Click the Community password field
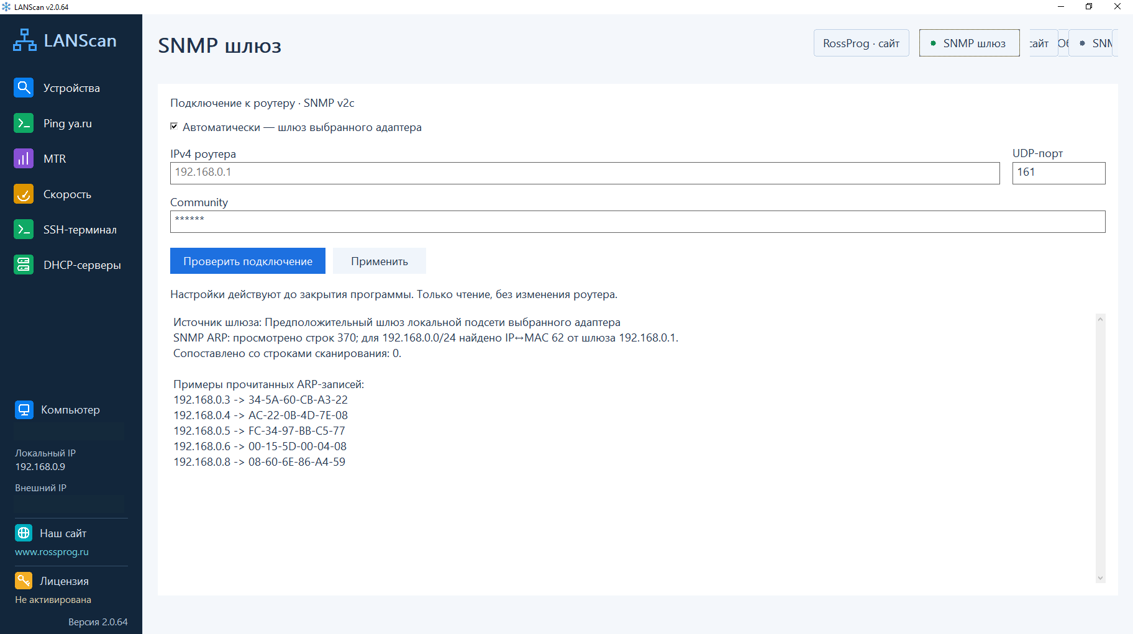Viewport: 1133px width, 634px height. tap(638, 222)
